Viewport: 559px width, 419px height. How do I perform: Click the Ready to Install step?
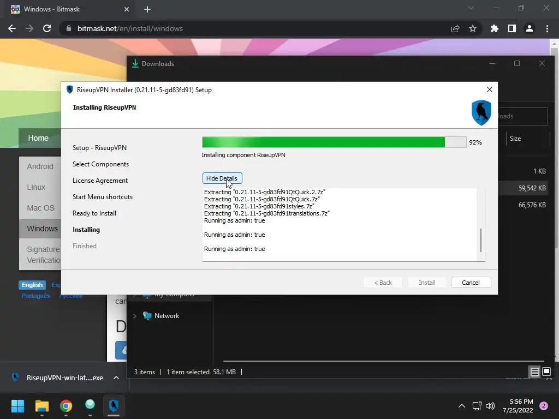pyautogui.click(x=94, y=213)
